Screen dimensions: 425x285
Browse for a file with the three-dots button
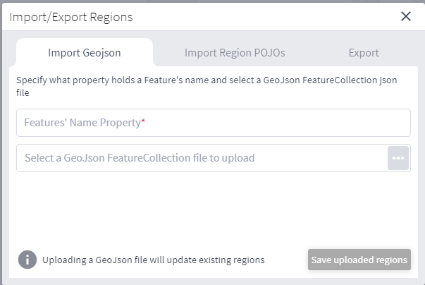tap(398, 158)
